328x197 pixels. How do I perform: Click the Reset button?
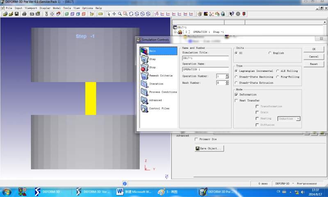(314, 64)
